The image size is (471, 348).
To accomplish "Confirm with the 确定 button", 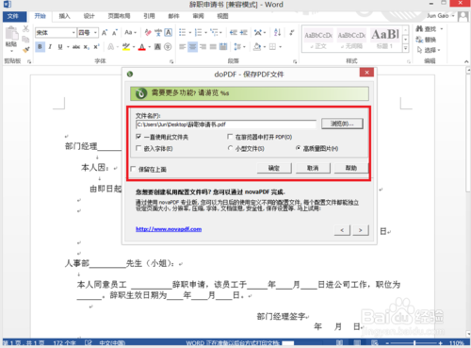I will pyautogui.click(x=274, y=168).
